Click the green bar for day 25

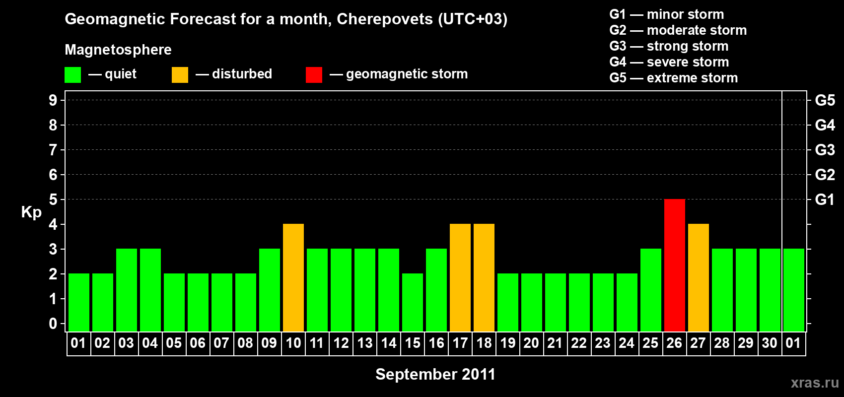coord(651,290)
